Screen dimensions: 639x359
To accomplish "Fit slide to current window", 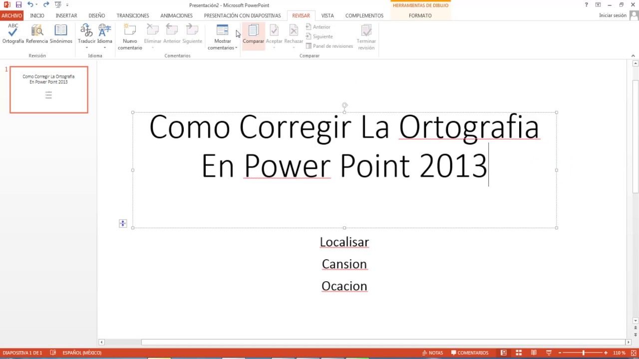I will tap(634, 353).
